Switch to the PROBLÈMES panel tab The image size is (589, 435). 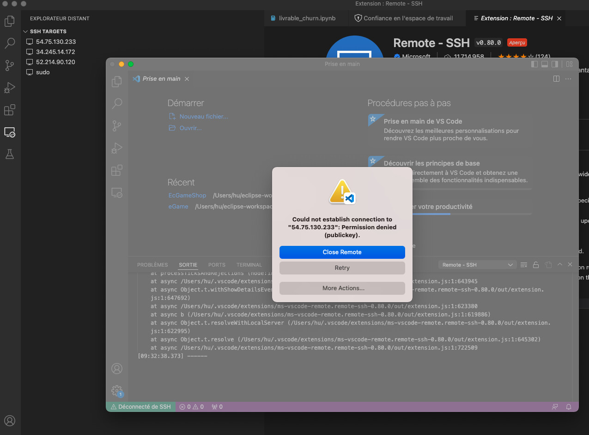click(x=152, y=265)
